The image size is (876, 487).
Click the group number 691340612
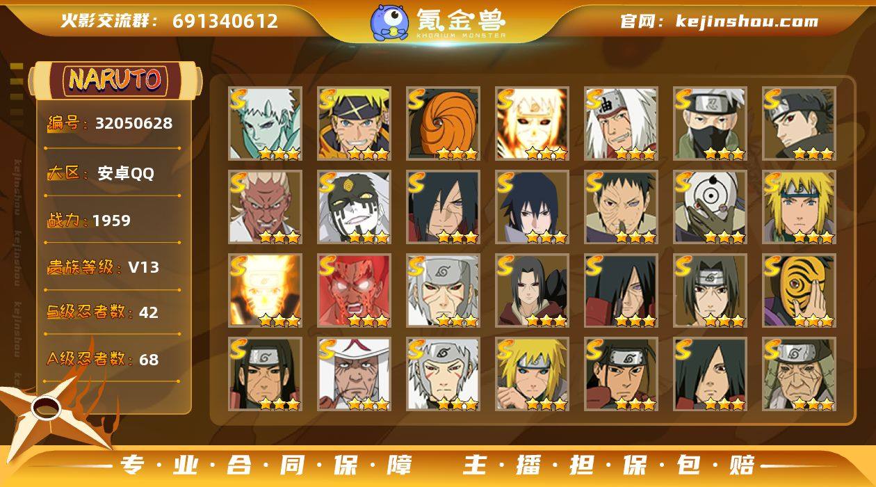pyautogui.click(x=225, y=21)
